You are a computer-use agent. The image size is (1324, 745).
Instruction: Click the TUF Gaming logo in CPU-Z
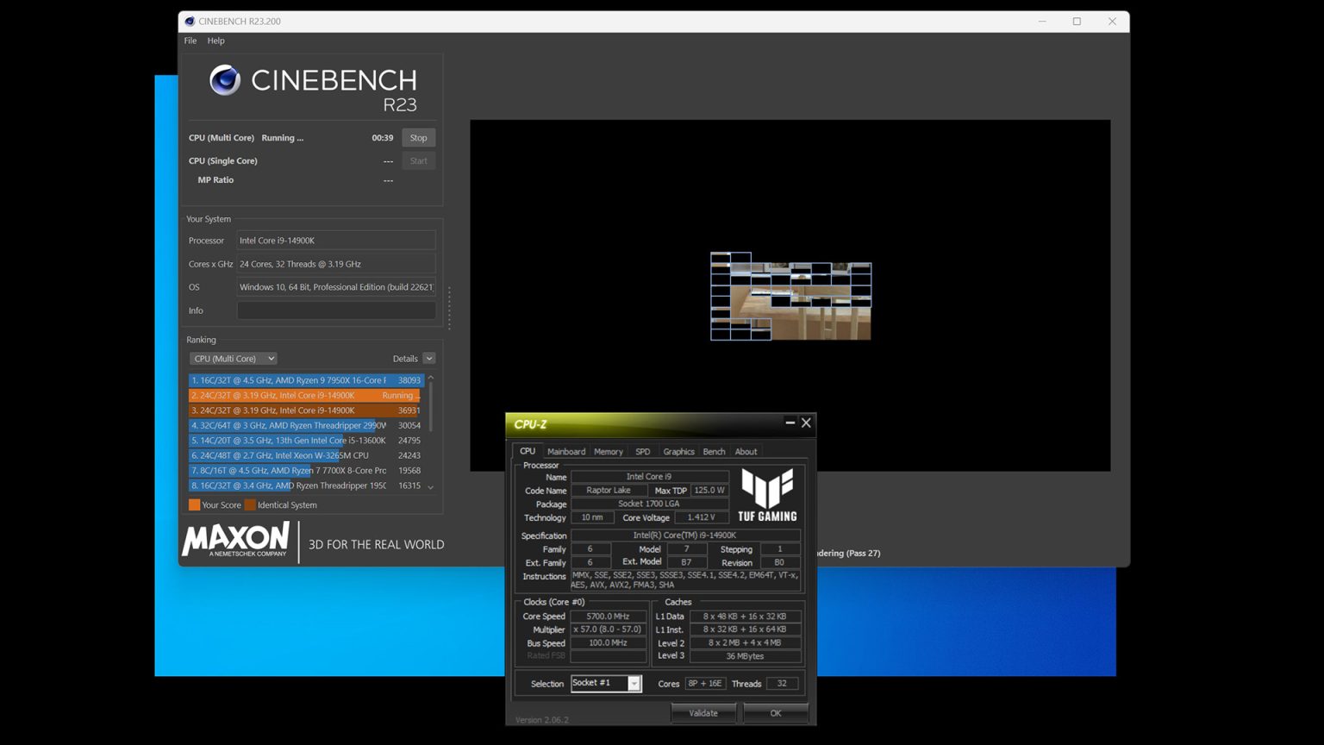(x=767, y=495)
